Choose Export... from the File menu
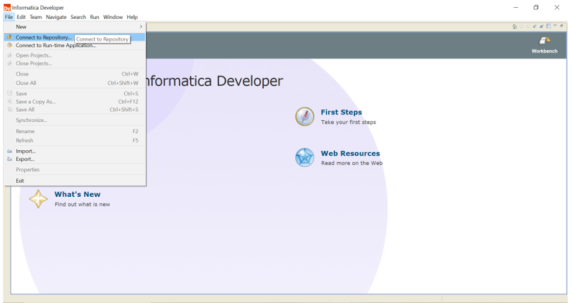 click(x=74, y=159)
